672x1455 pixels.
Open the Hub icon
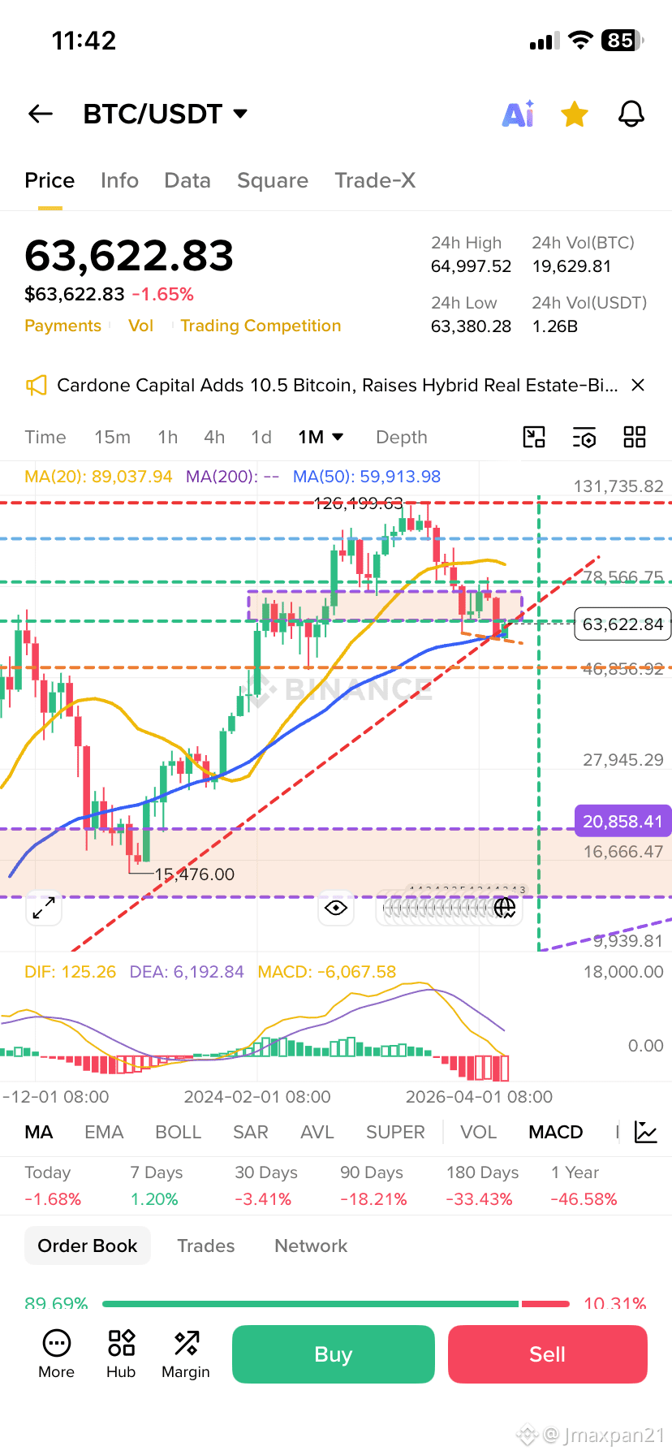coord(121,1354)
